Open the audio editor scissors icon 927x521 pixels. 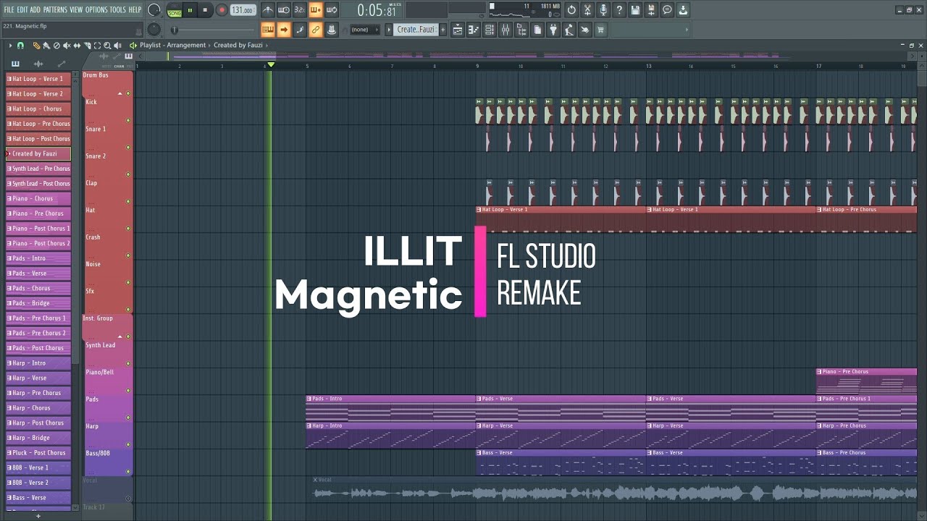coord(587,10)
